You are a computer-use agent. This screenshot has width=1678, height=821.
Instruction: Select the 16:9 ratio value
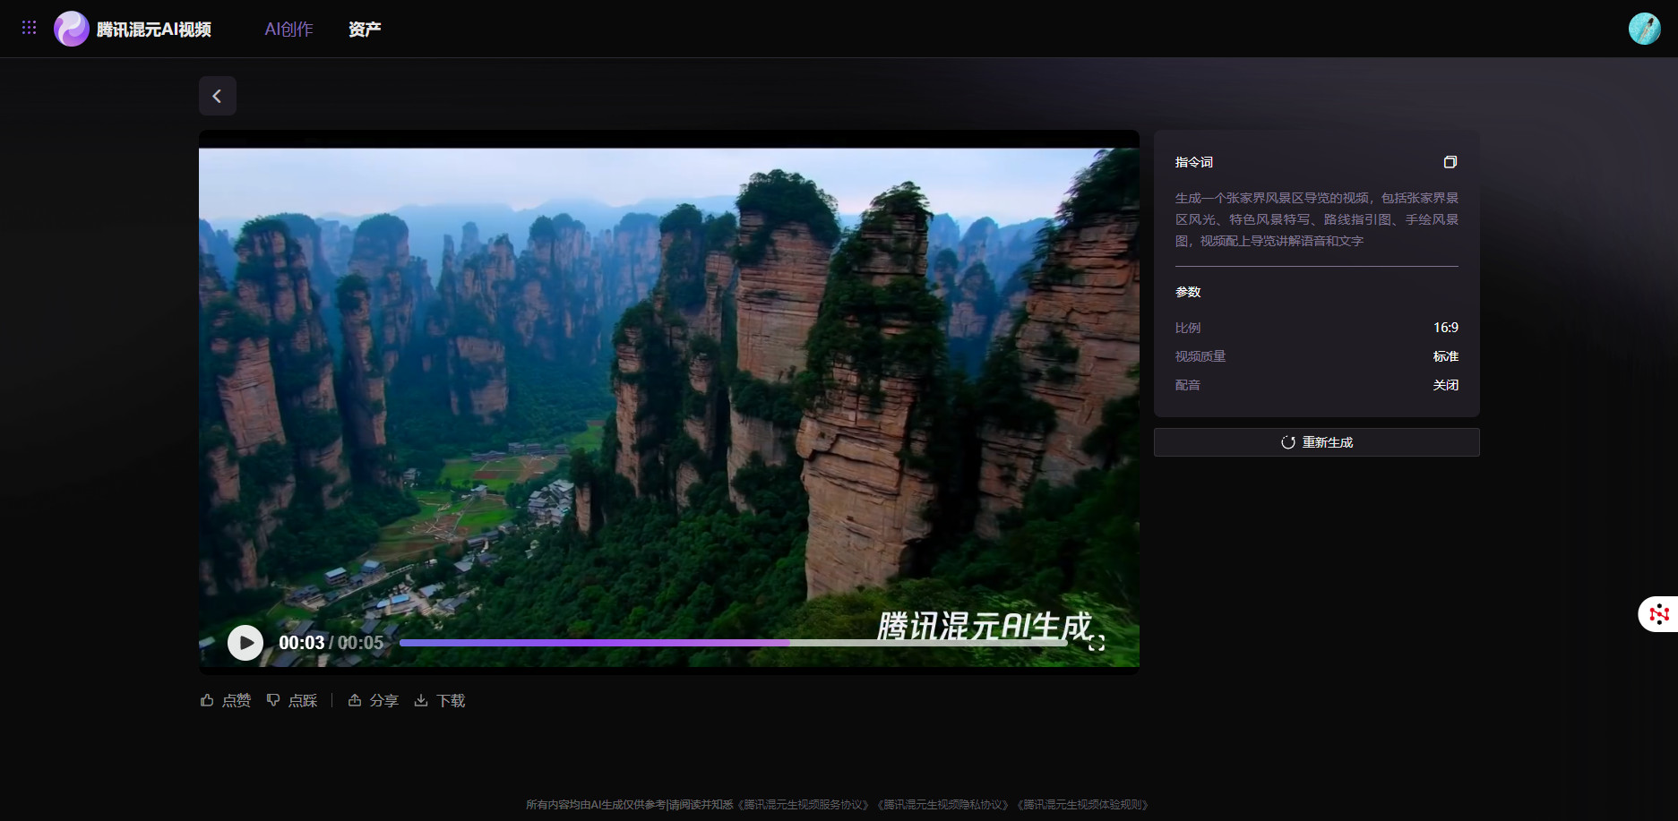click(1445, 328)
